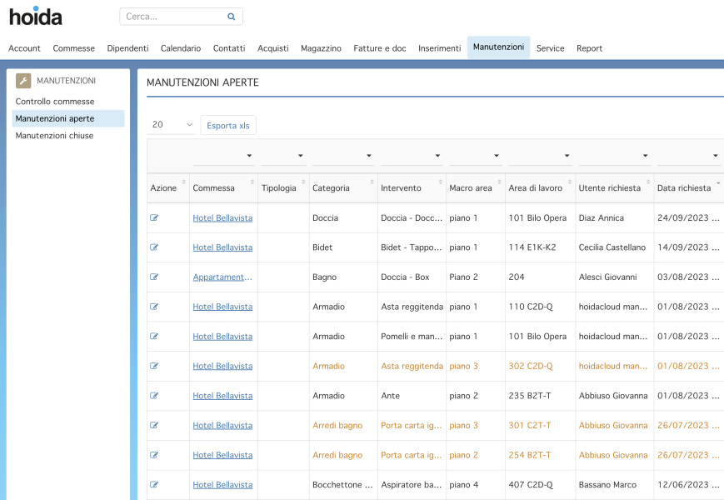Open the Utente richiesta filter dropdown
This screenshot has width=724, height=500.
pos(646,156)
